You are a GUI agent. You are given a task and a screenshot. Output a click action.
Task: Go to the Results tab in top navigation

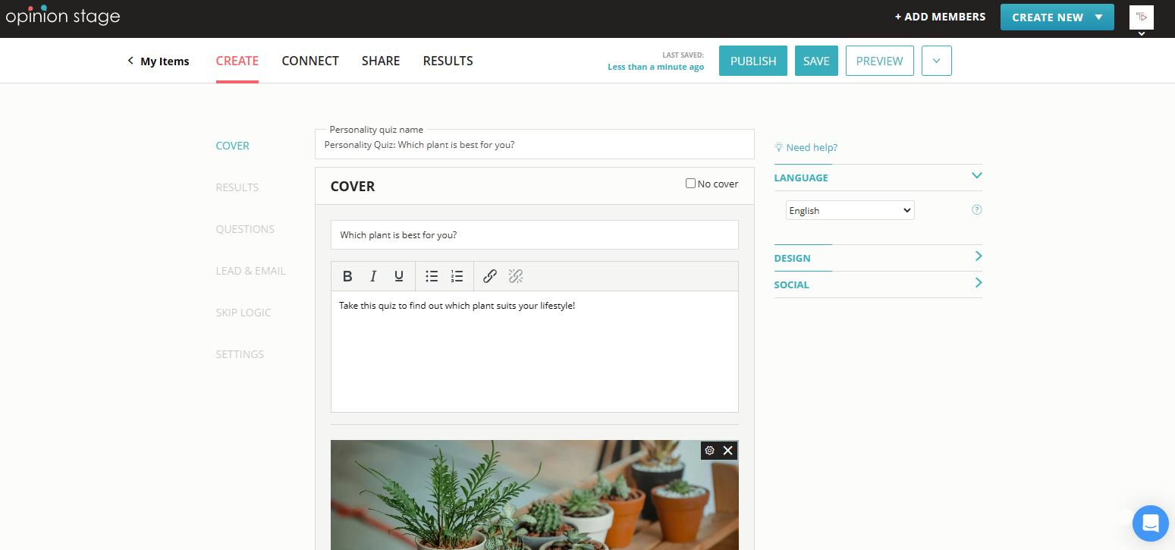pyautogui.click(x=448, y=61)
